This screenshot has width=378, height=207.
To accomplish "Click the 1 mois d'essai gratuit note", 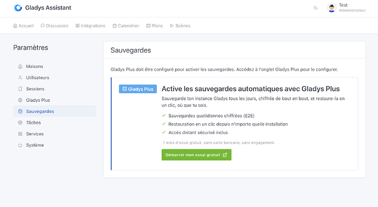I will click(219, 143).
